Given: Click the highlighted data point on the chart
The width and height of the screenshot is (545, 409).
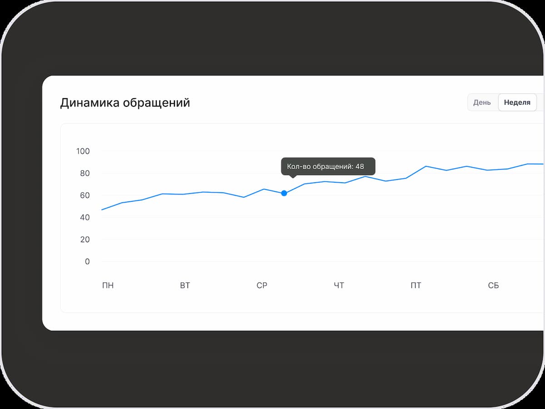Looking at the screenshot, I should (x=284, y=193).
